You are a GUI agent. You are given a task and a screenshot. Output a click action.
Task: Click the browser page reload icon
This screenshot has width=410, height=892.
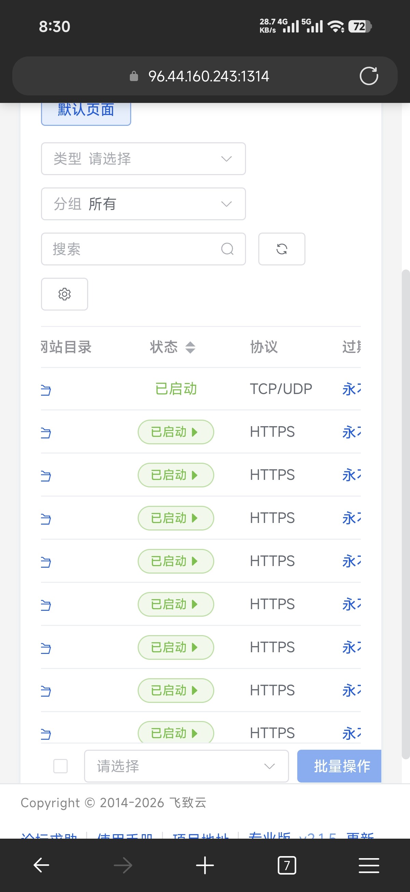pos(368,76)
